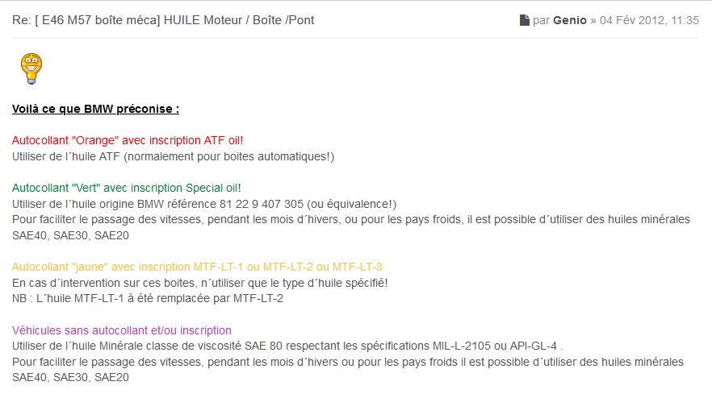Click the underlined heading "Voilà ce que BMW préconise"
This screenshot has width=712, height=394.
95,109
